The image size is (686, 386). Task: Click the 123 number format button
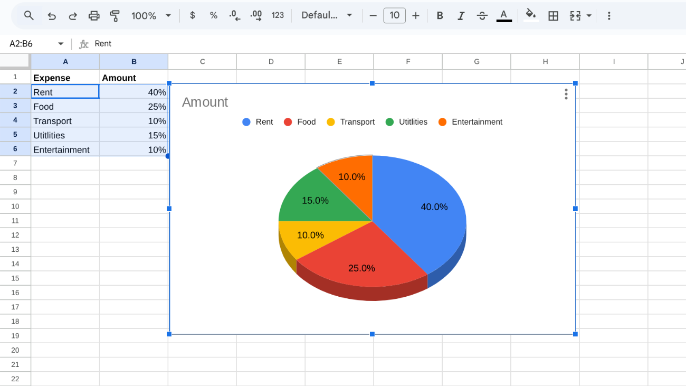[x=278, y=15]
